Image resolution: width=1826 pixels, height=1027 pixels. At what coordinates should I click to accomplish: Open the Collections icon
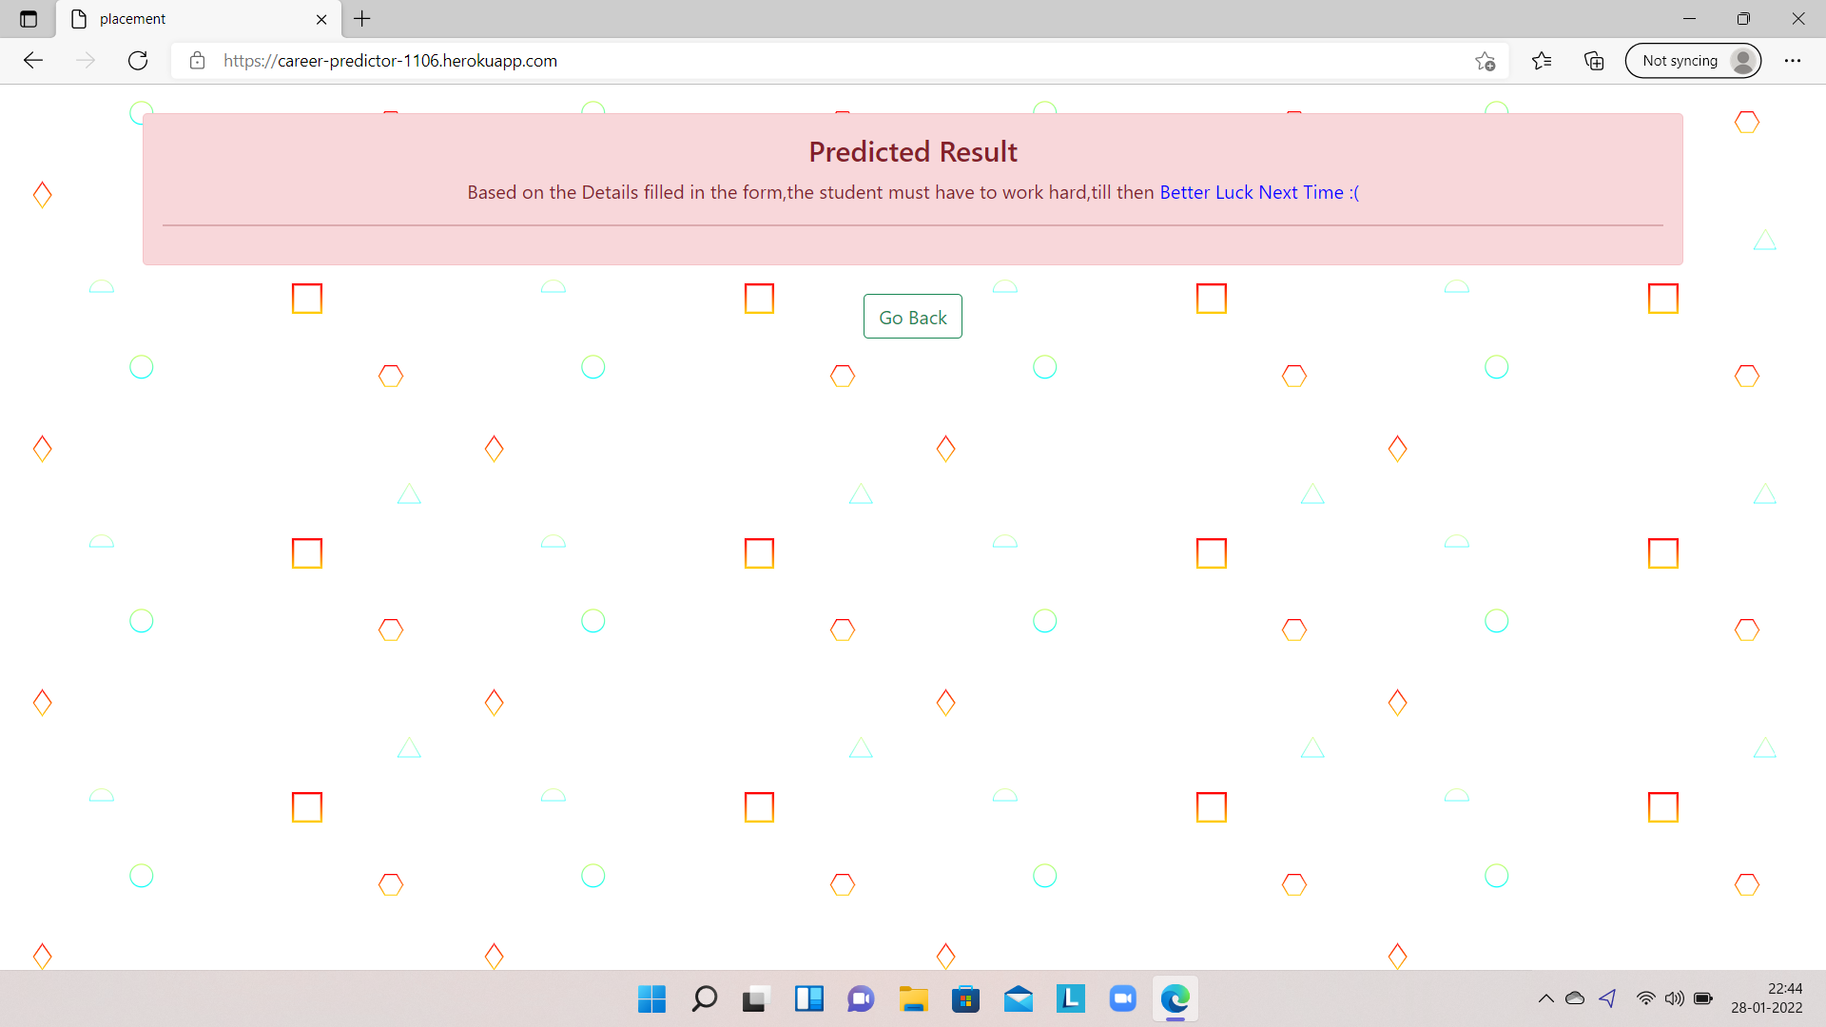(x=1594, y=61)
